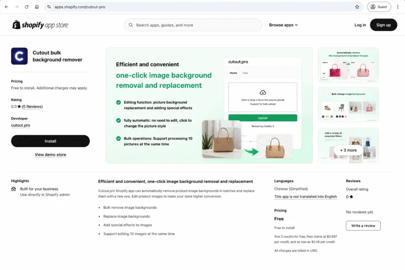This screenshot has width=405, height=270.
Task: Click the Shopify app store logo
Action: point(40,25)
